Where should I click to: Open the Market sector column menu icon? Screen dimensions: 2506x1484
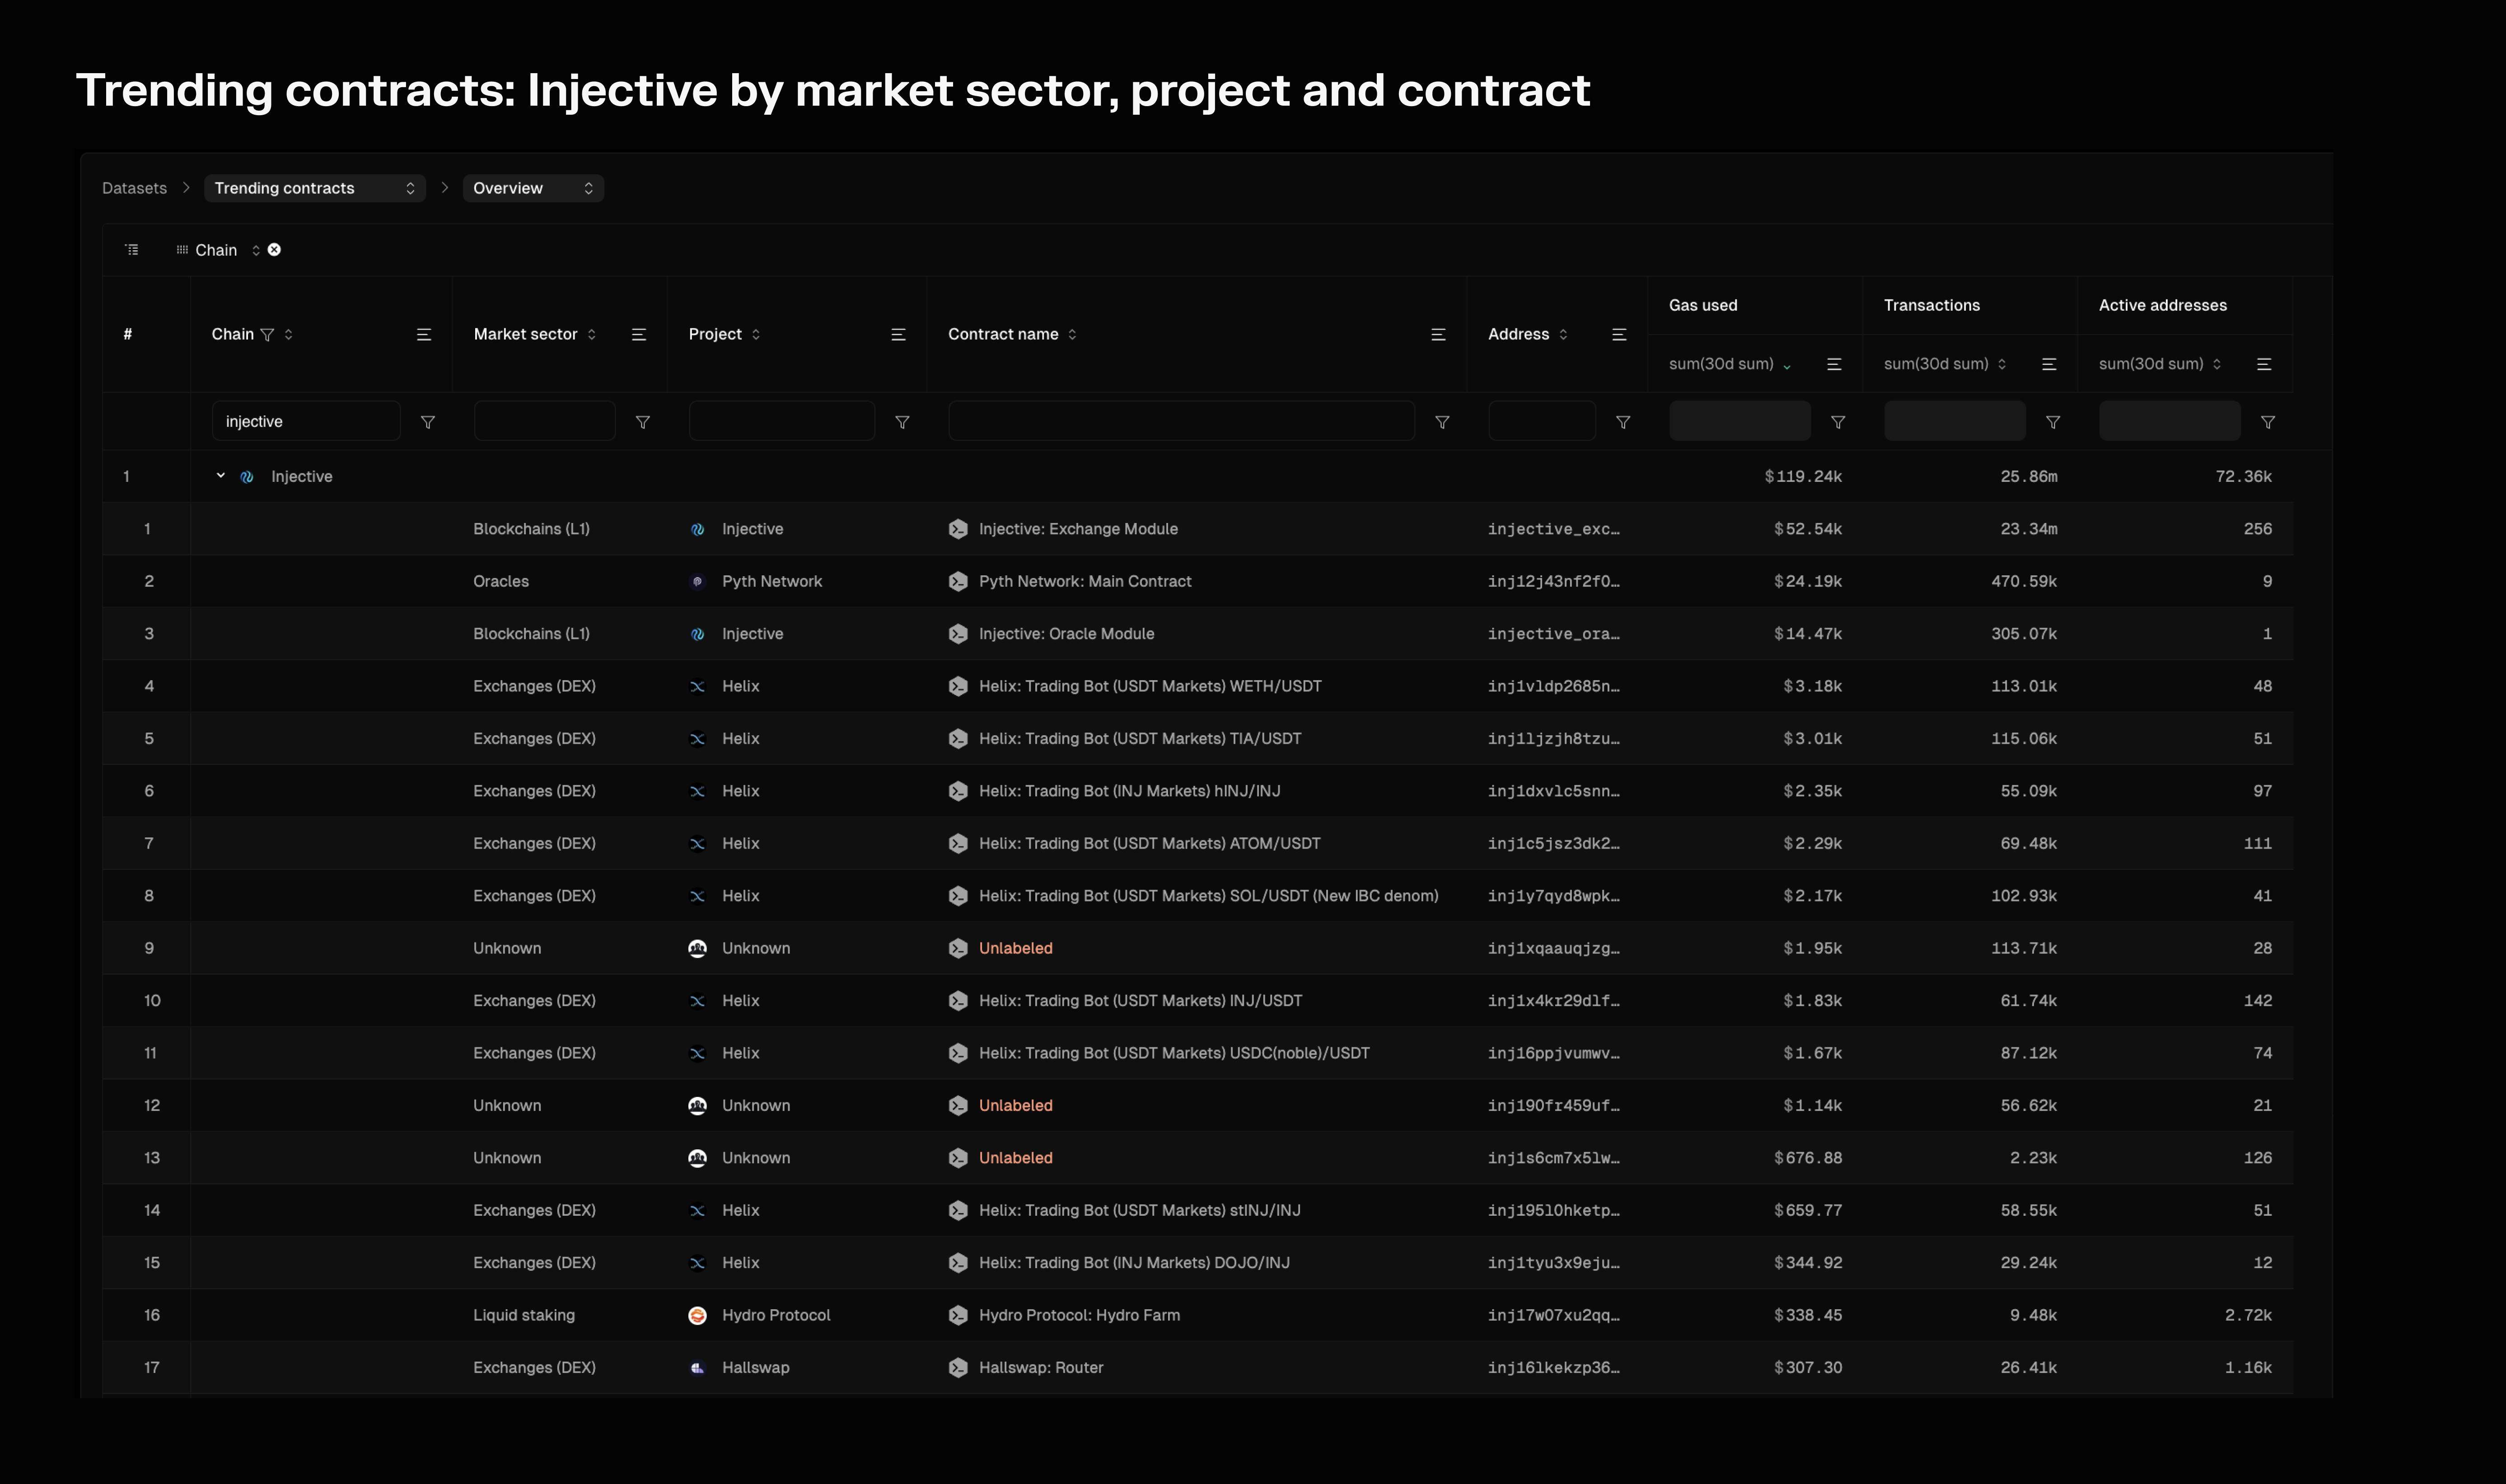pyautogui.click(x=639, y=335)
